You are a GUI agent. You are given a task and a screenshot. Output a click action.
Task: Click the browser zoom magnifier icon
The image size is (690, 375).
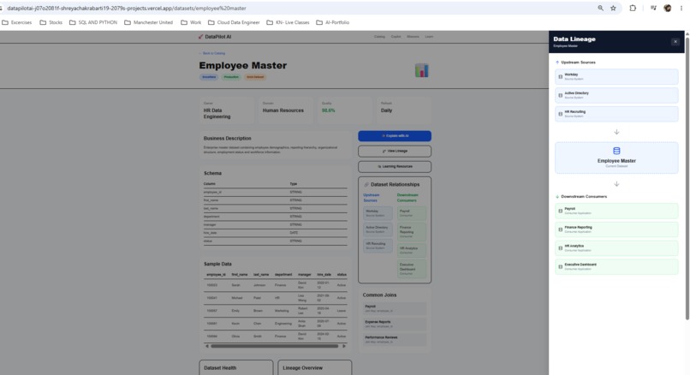click(600, 8)
